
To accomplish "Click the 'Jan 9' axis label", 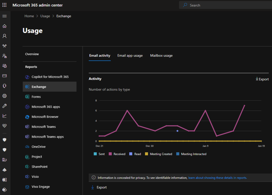I will pos(205,146).
